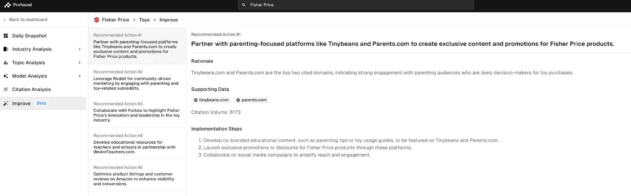Screen dimensions: 631x196
Task: Click the parents.com supporting data chip
Action: pos(252,100)
